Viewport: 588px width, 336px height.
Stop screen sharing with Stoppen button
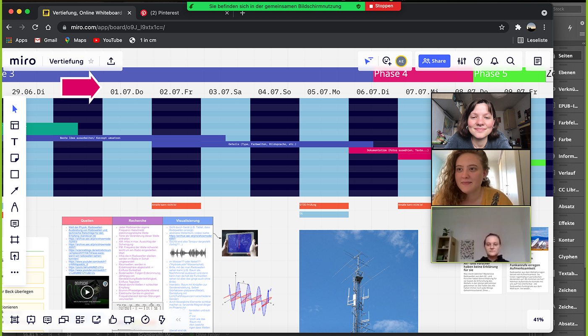383,6
